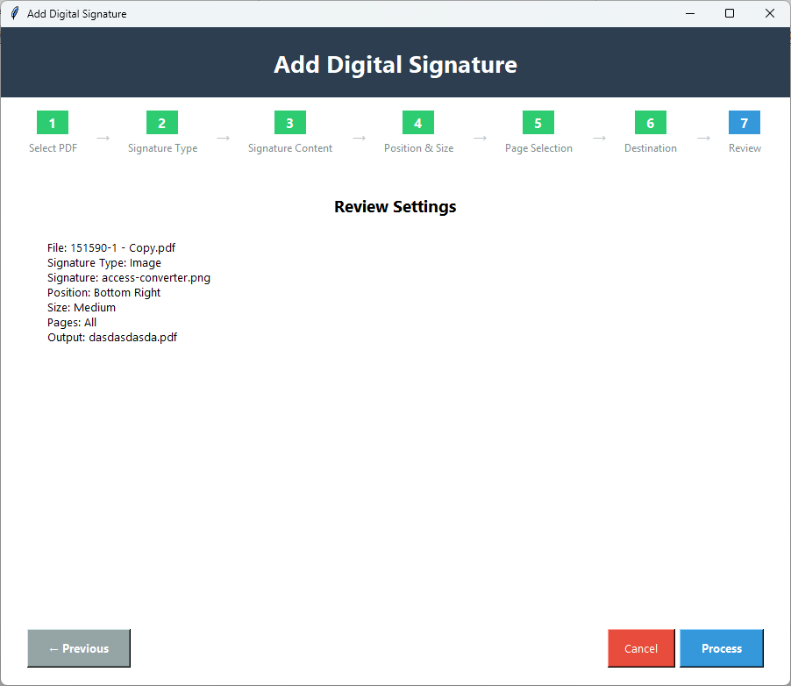
Task: Open the Select PDF step label
Action: click(x=52, y=147)
